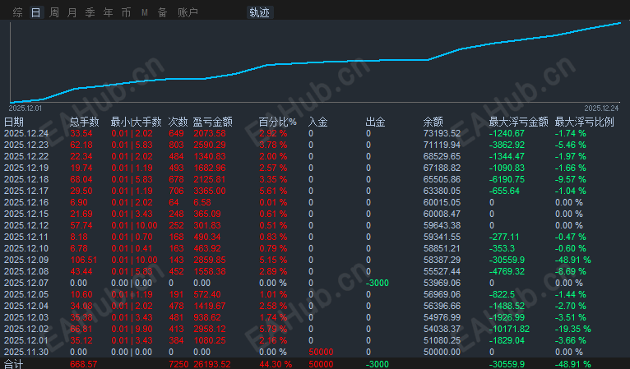Viewport: 630px width, 369px height.
Task: Click total profit 26193.52
Action: click(x=212, y=364)
